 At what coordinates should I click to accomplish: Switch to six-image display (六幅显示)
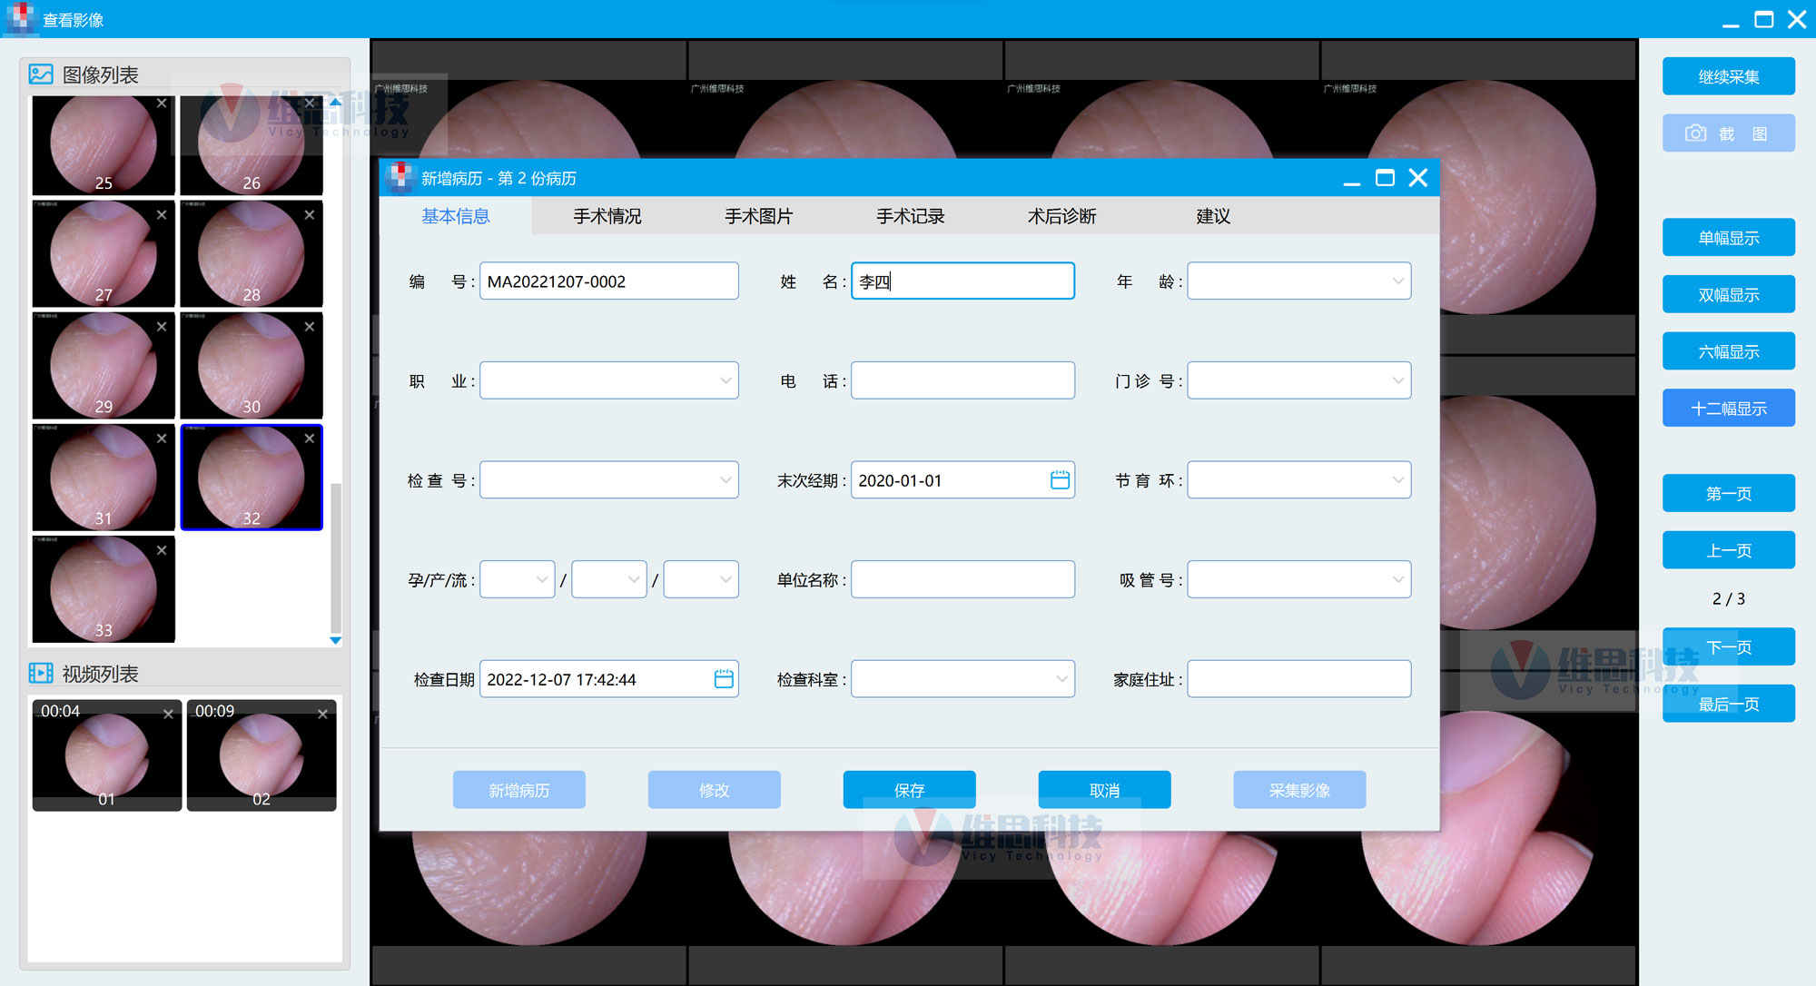pyautogui.click(x=1728, y=351)
